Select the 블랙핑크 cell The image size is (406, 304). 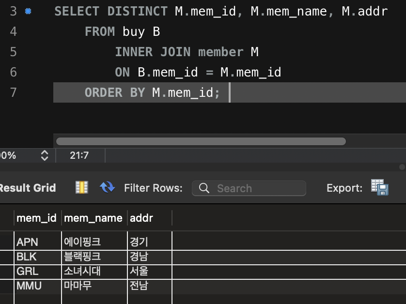[x=94, y=257]
